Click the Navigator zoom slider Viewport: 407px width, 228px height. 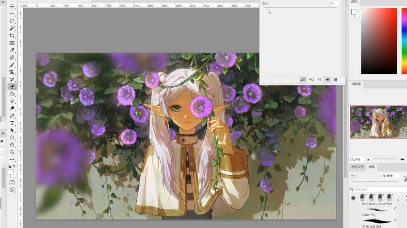pyautogui.click(x=385, y=159)
